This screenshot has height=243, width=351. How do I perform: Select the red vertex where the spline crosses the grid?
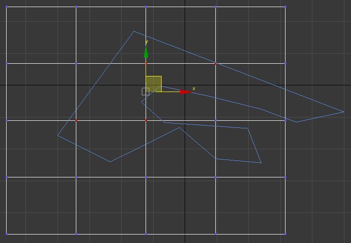(x=216, y=64)
